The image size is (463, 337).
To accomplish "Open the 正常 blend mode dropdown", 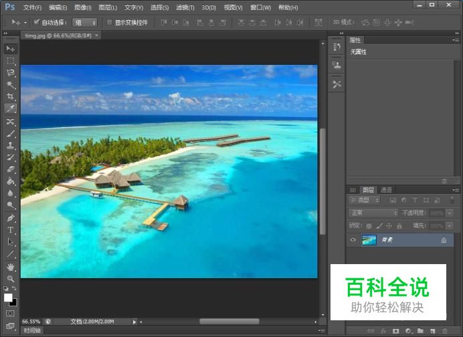I will (373, 213).
